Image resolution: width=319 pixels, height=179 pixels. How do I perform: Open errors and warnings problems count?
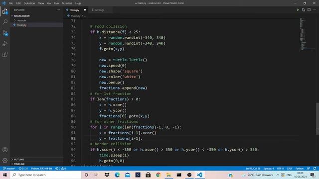click(61, 169)
